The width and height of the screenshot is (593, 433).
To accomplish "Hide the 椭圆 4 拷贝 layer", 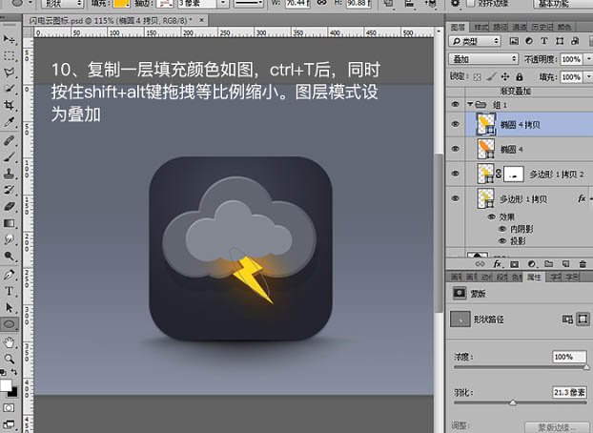I will [455, 123].
